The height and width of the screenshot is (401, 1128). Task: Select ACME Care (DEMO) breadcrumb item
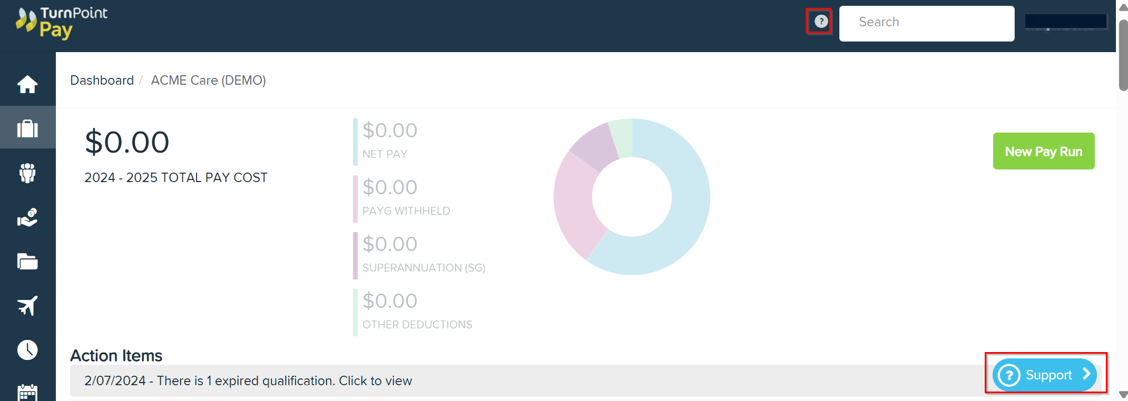209,80
